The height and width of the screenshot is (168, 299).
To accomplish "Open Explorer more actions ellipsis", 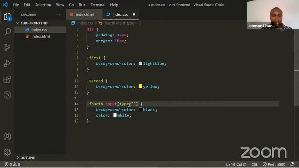I will 58,14.
